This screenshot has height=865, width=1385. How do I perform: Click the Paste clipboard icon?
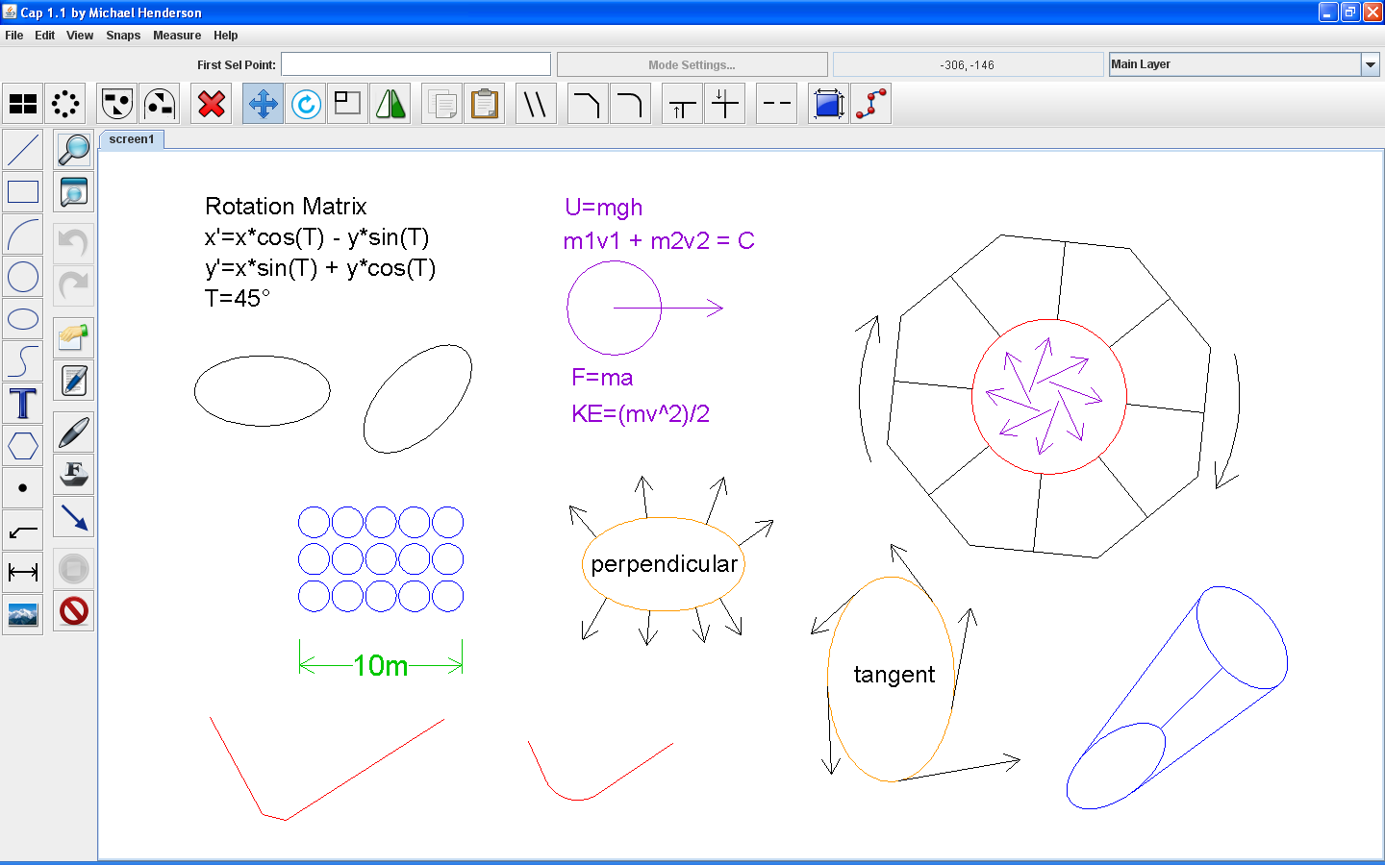(x=485, y=104)
